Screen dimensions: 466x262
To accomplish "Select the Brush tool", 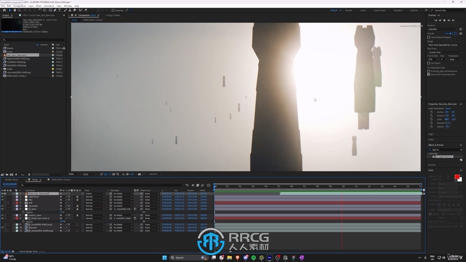I will point(65,10).
